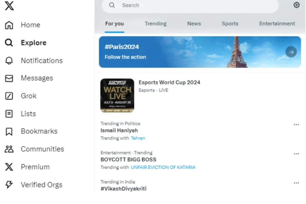Switch to the Sports tab
Screen dimensions: 306x204
[230, 24]
